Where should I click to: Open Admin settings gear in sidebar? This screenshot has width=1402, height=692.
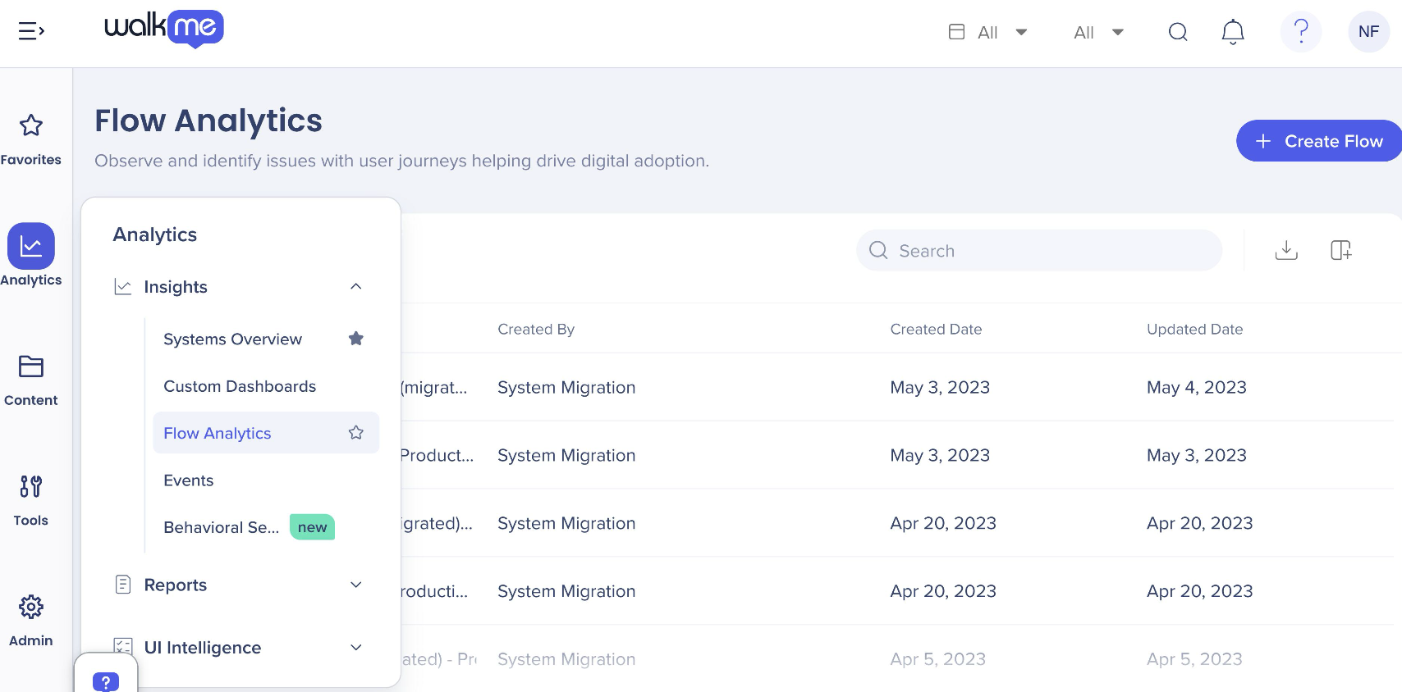click(31, 621)
